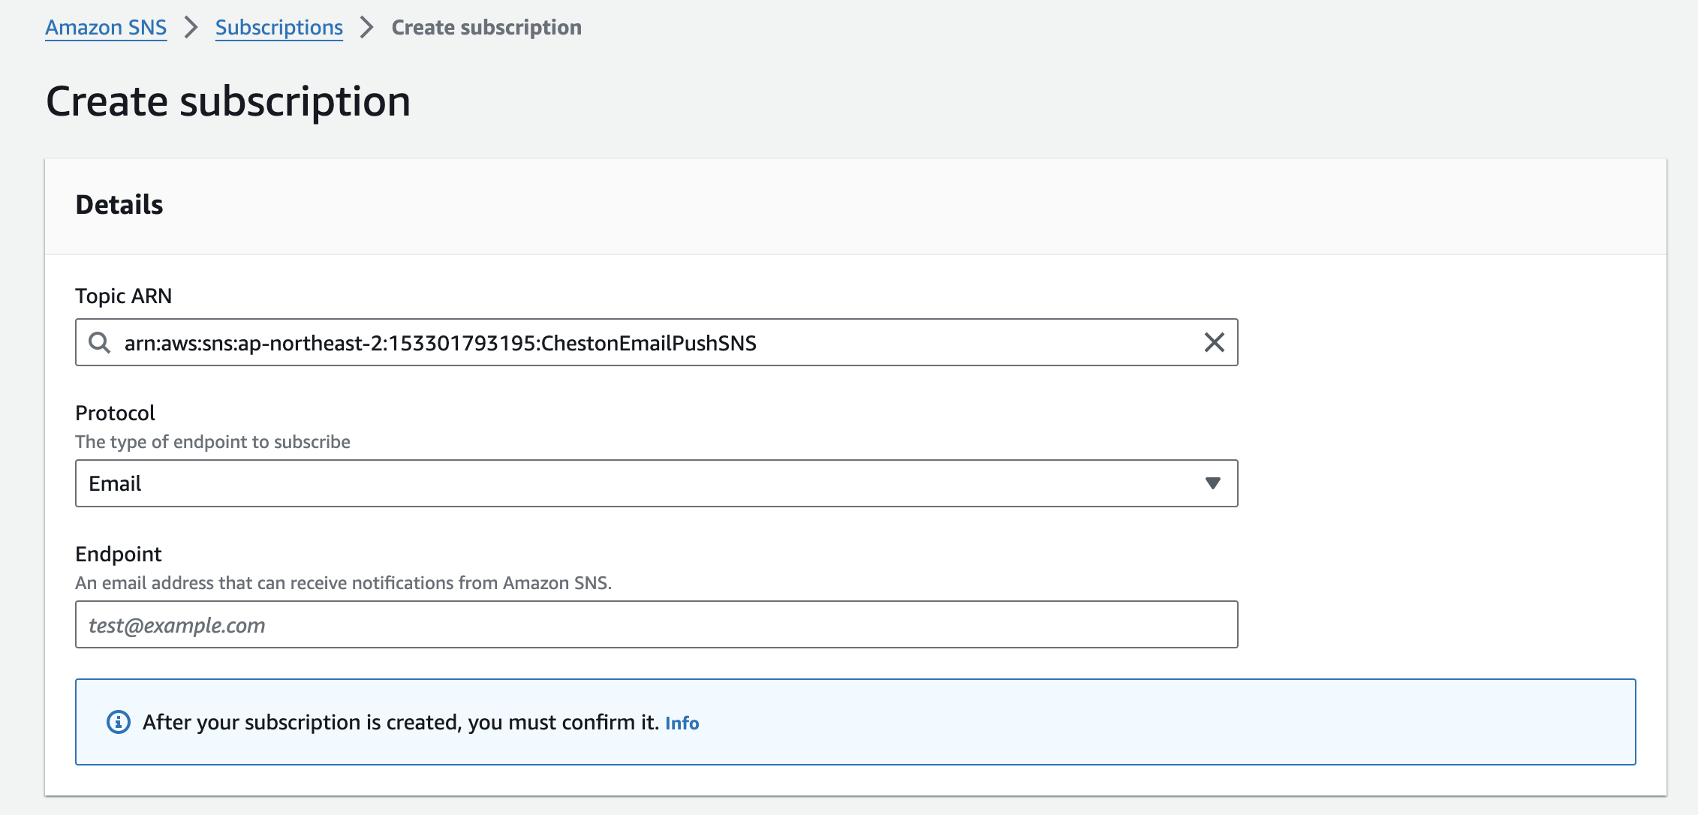Click the current Create subscription breadcrumb item

(x=486, y=28)
